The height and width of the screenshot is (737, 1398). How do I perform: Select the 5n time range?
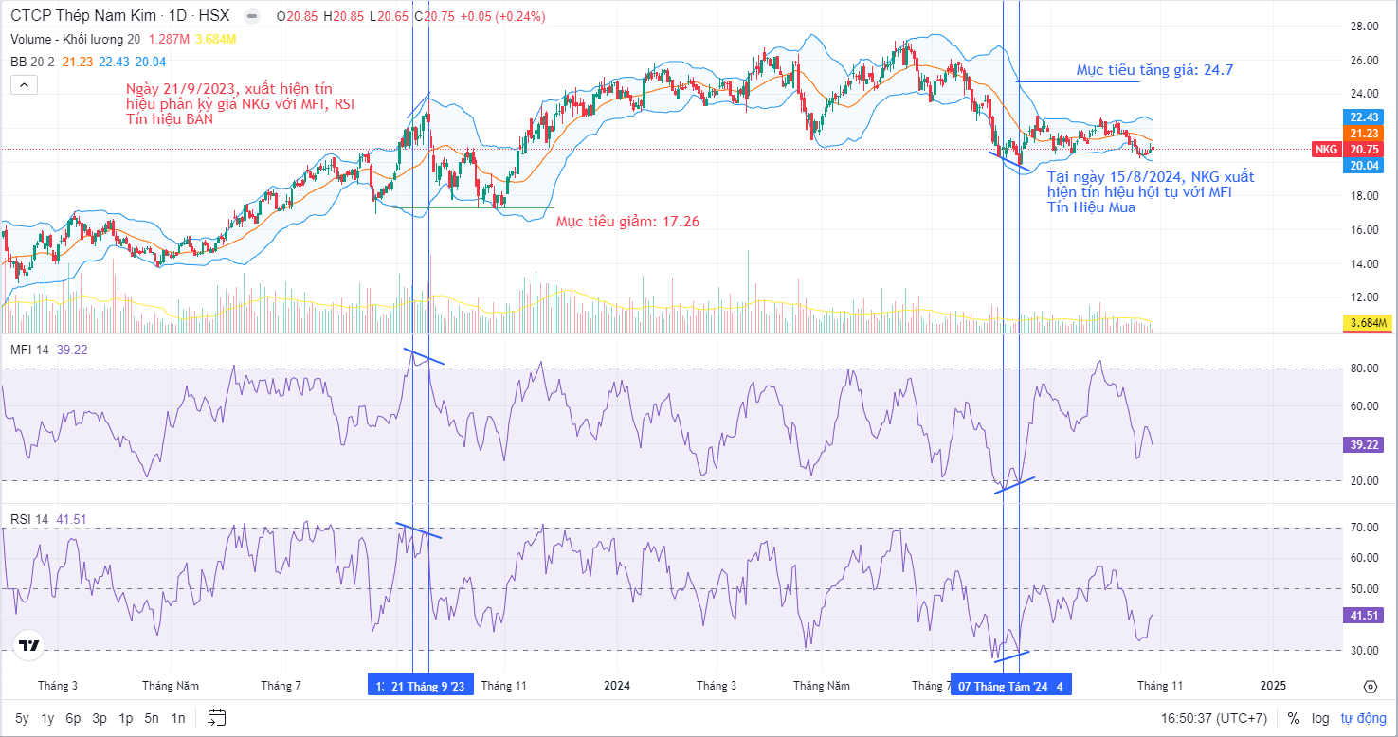152,718
